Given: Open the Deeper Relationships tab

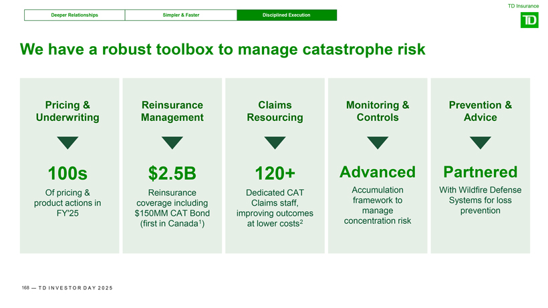Looking at the screenshot, I should coord(75,15).
